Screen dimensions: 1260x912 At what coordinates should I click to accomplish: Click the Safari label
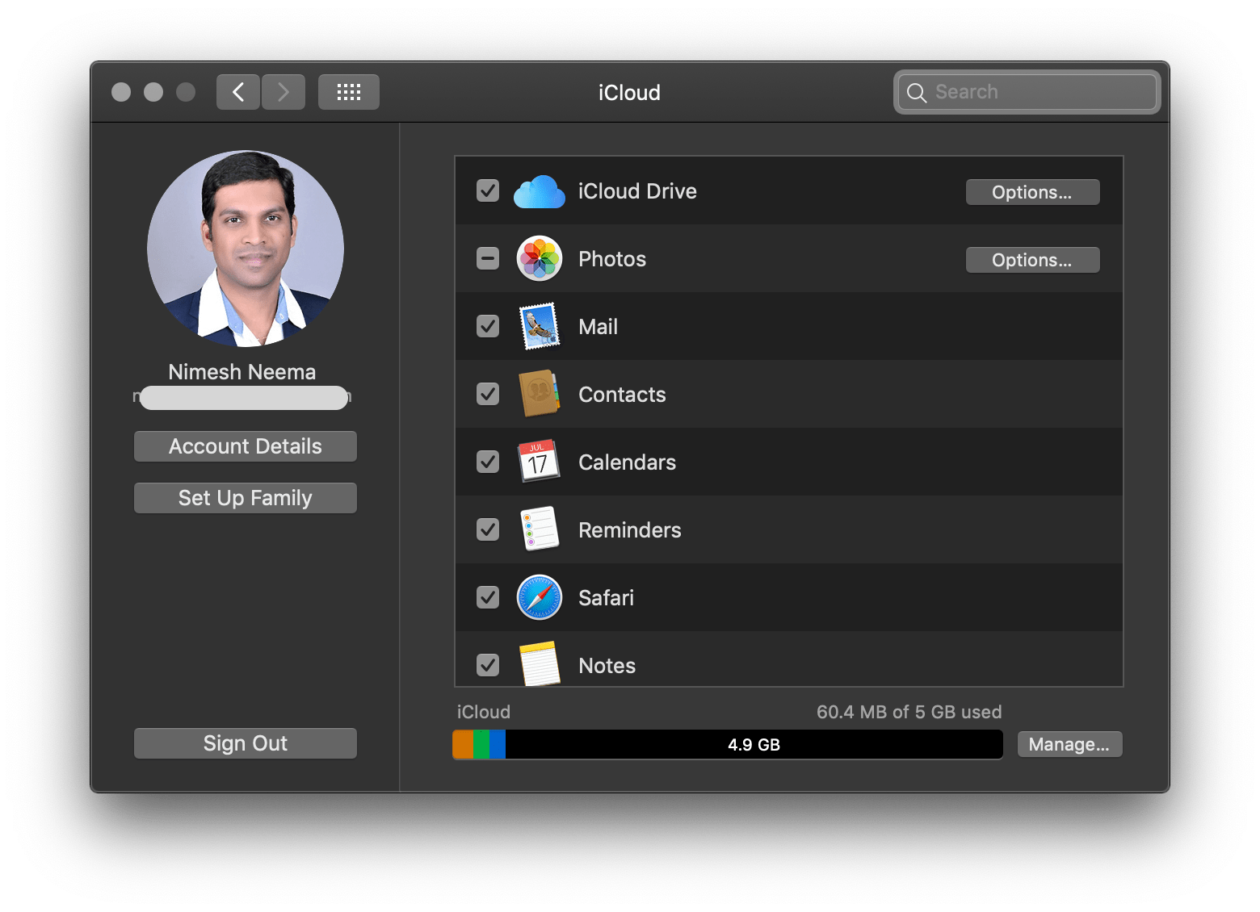click(x=607, y=598)
